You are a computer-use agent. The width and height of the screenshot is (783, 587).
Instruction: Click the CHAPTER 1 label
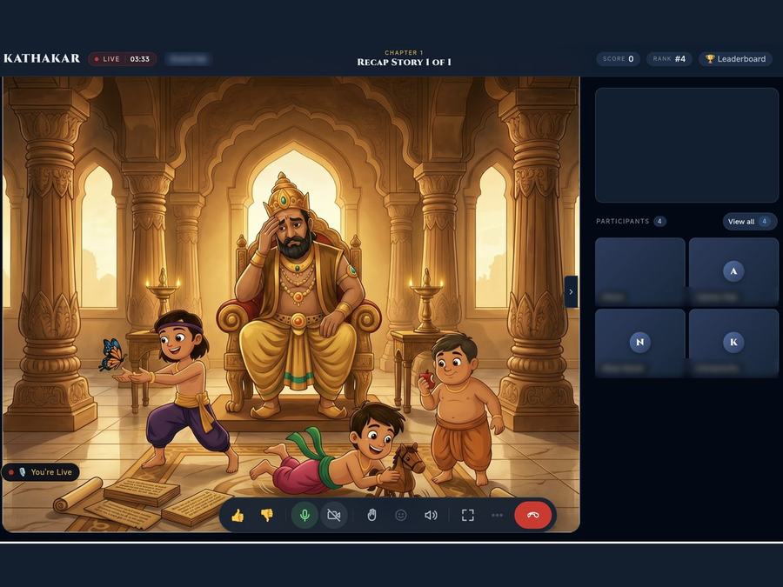404,52
